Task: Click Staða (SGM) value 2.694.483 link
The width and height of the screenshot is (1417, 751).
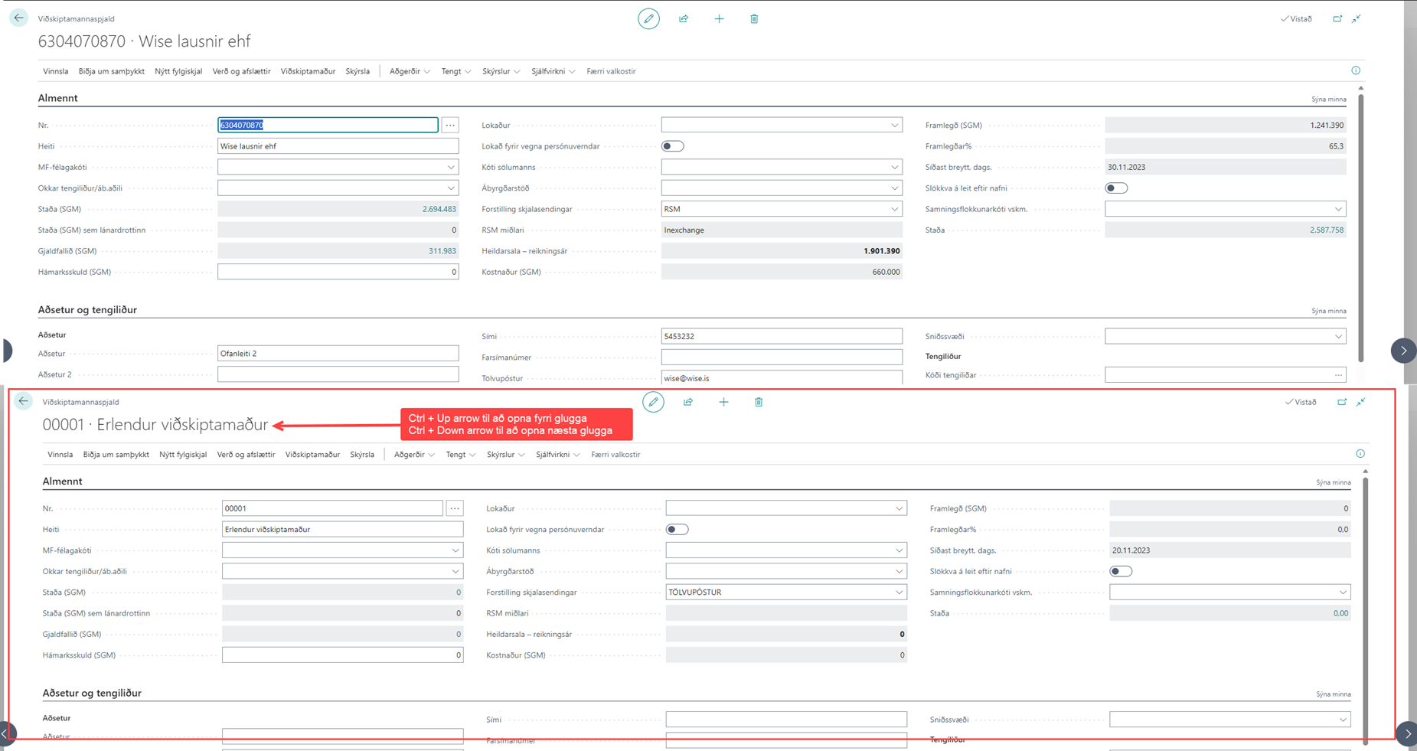Action: pyautogui.click(x=439, y=209)
